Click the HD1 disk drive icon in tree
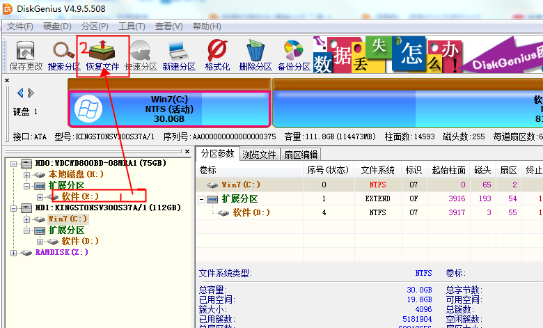Screen dimensions: 543x328 26,208
